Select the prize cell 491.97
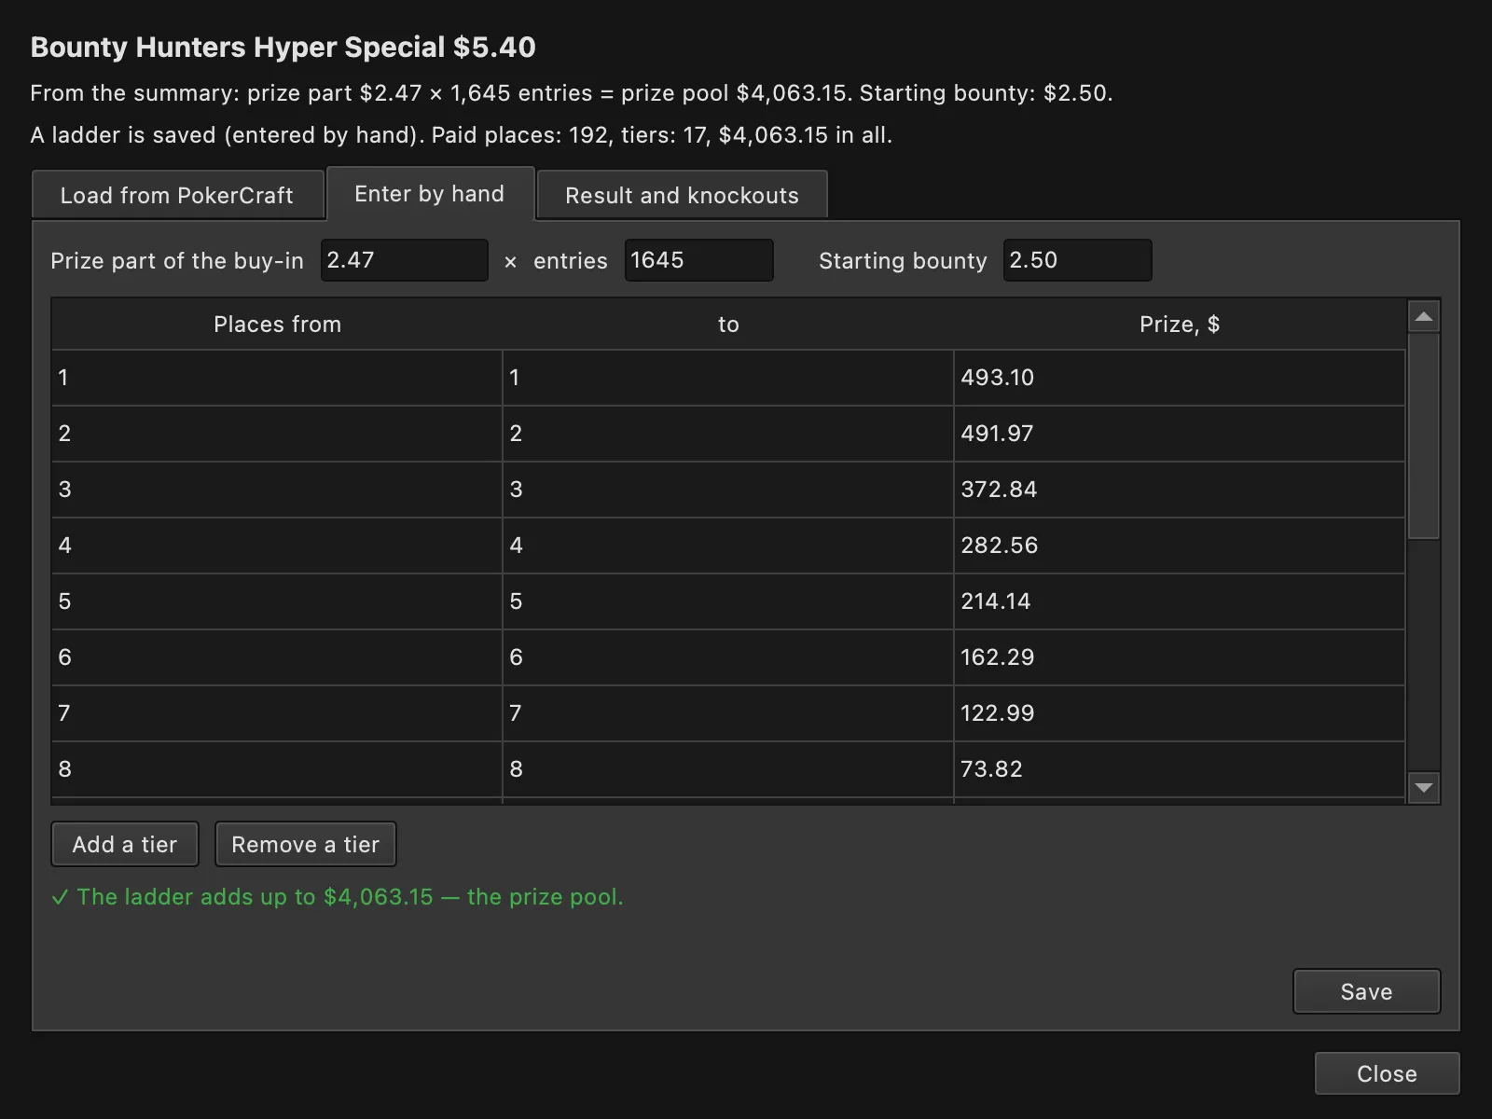 (x=1180, y=434)
